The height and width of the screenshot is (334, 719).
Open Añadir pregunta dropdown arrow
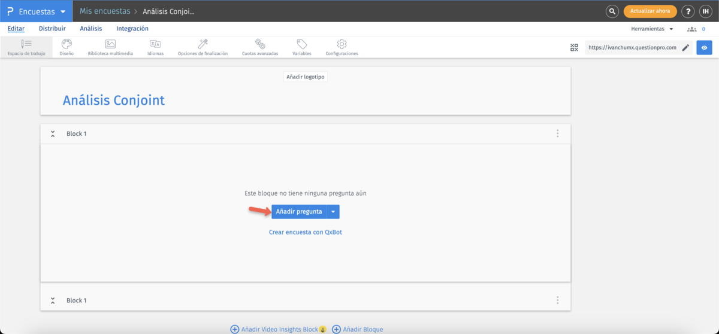point(334,211)
